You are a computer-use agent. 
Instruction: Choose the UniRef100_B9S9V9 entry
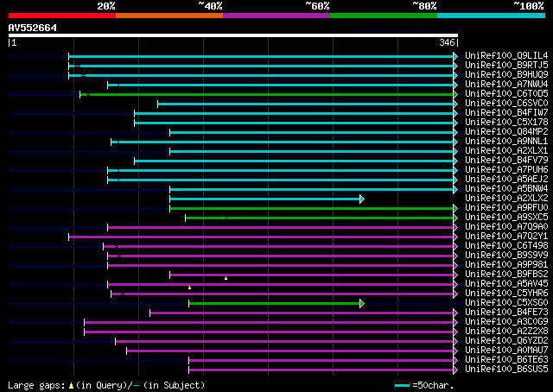pyautogui.click(x=506, y=256)
